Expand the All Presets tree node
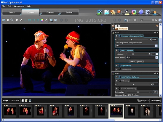 tap(113, 29)
